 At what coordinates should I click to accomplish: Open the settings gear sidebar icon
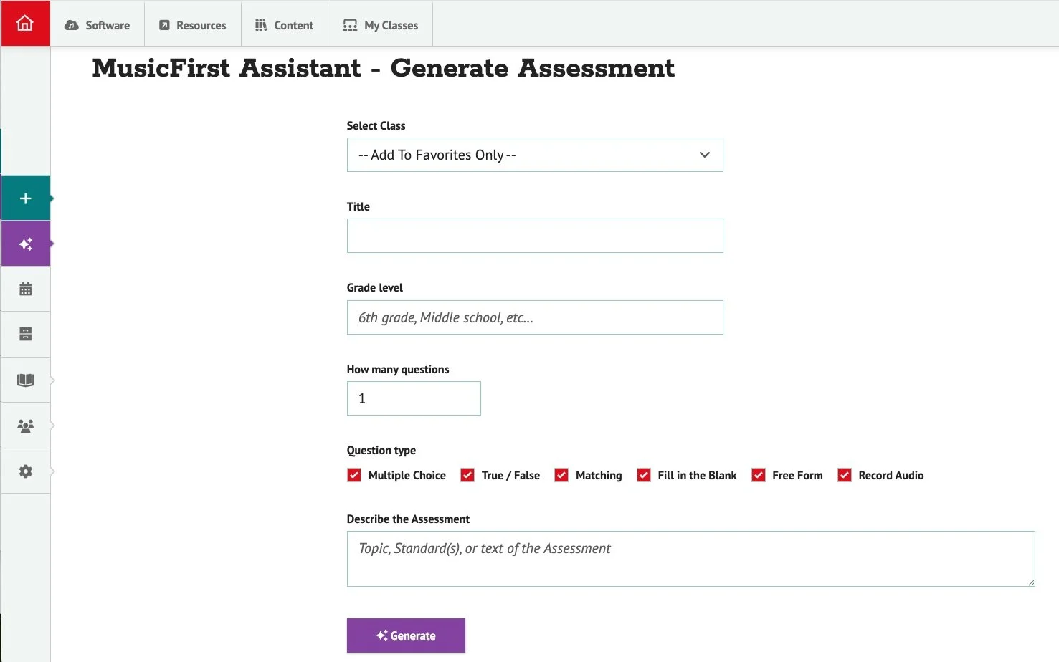point(26,471)
